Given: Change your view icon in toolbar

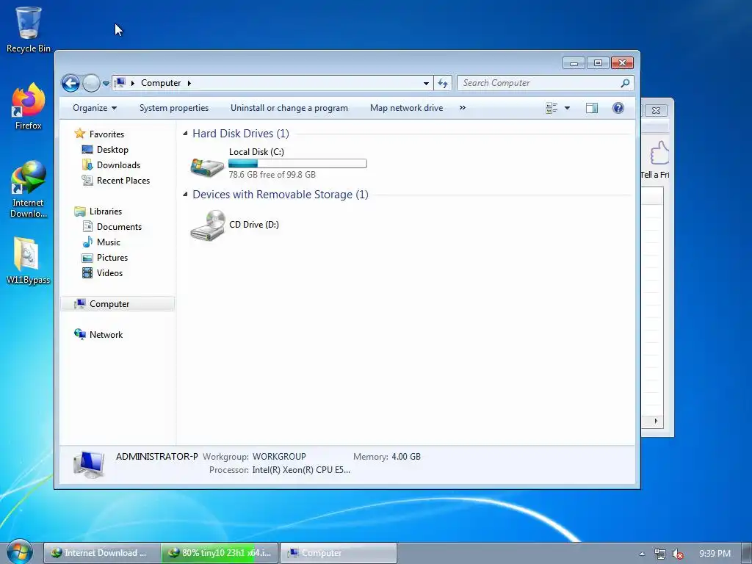Looking at the screenshot, I should point(552,108).
